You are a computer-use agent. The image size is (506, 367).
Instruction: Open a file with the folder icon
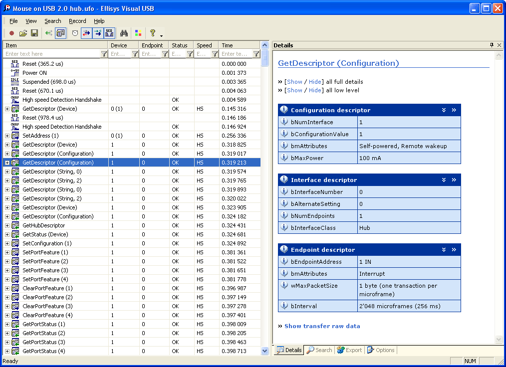click(x=23, y=33)
